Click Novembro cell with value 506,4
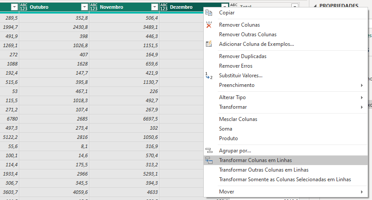 pos(124,18)
